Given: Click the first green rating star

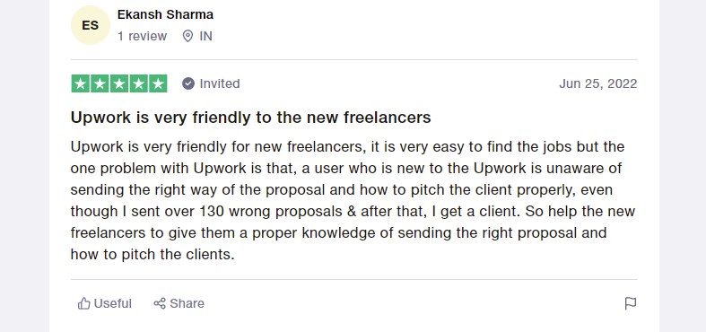Looking at the screenshot, I should (81, 83).
